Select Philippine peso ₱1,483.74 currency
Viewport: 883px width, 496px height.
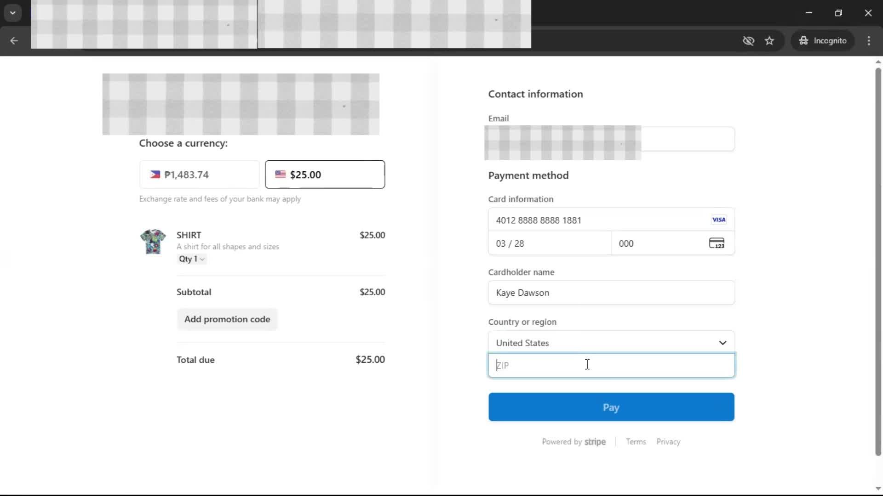[x=199, y=175]
